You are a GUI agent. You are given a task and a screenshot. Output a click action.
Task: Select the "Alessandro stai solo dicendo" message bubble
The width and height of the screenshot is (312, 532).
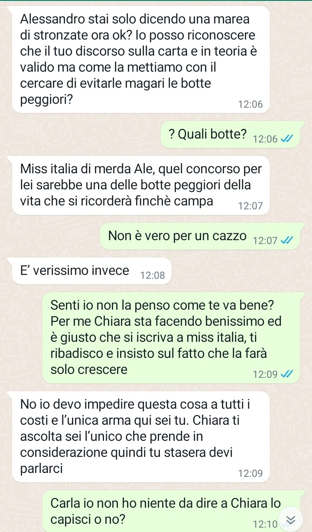click(x=140, y=59)
